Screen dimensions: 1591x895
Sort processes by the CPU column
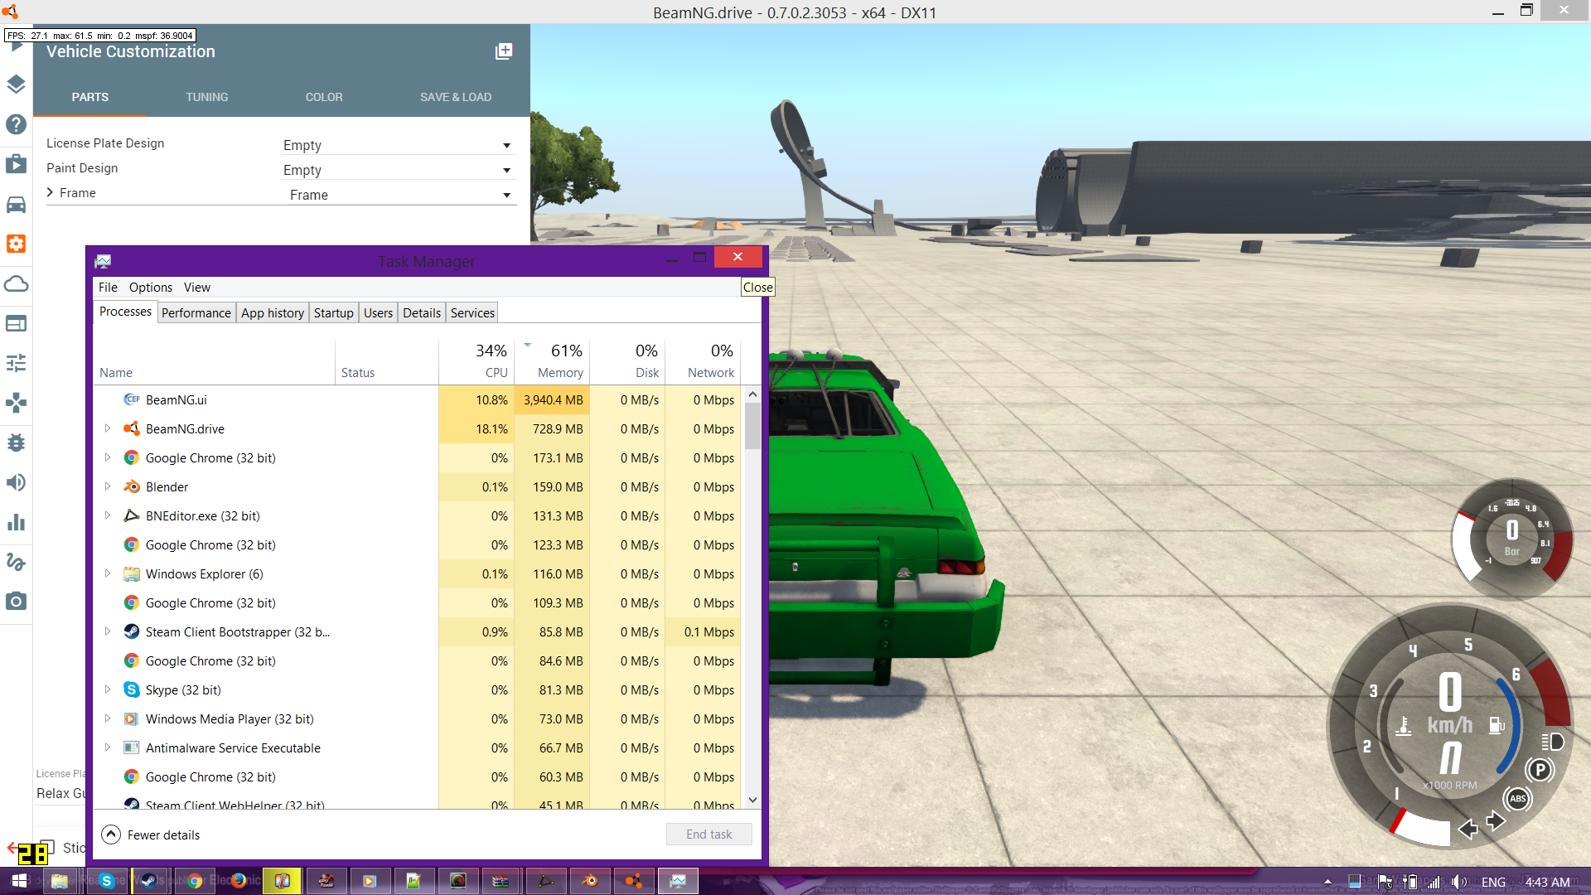click(476, 361)
